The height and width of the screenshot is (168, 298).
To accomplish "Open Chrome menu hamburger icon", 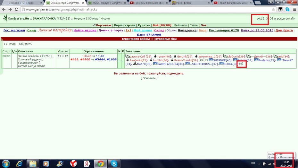I will [x=294, y=9].
